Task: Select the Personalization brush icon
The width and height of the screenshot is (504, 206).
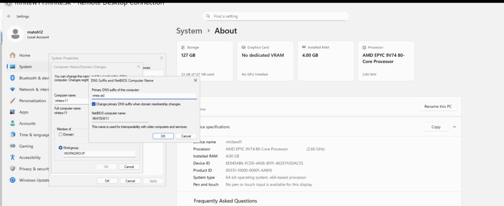Action: click(x=13, y=101)
